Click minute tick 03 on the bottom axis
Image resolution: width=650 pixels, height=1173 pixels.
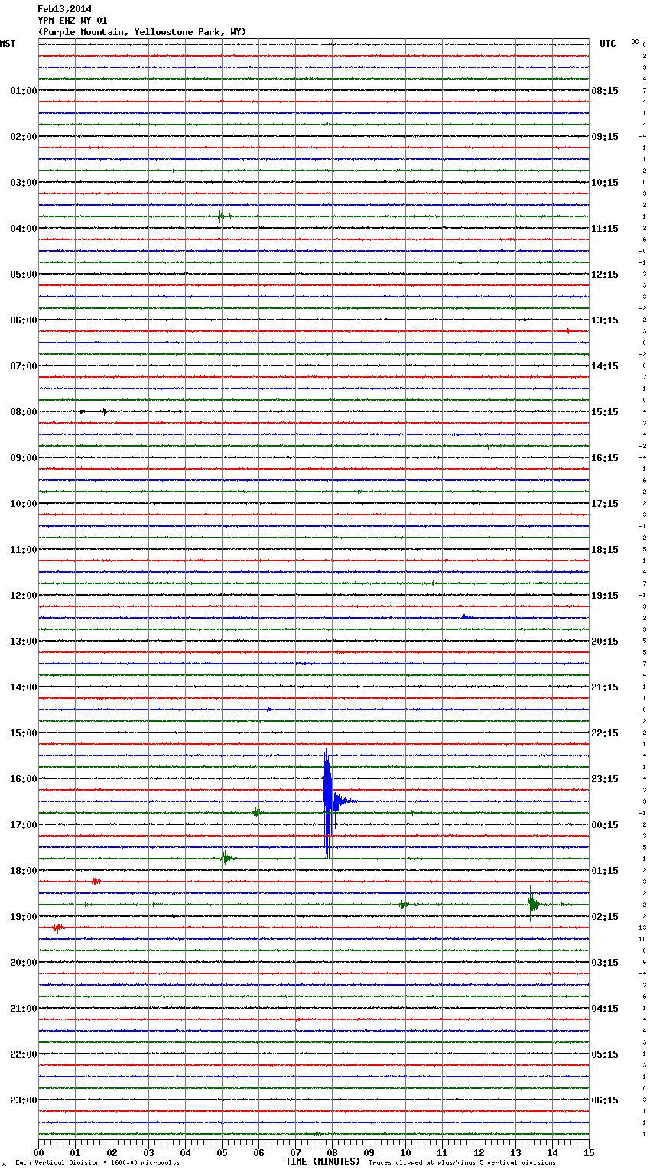(x=148, y=1152)
